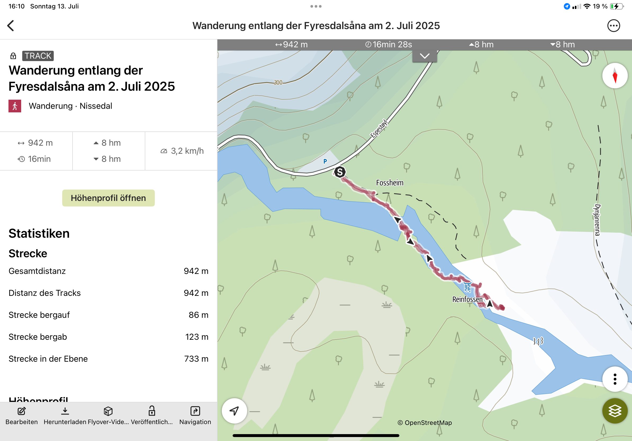Image resolution: width=632 pixels, height=441 pixels.
Task: Tap the Reinfossen waterfall icon on the map
Action: (467, 287)
